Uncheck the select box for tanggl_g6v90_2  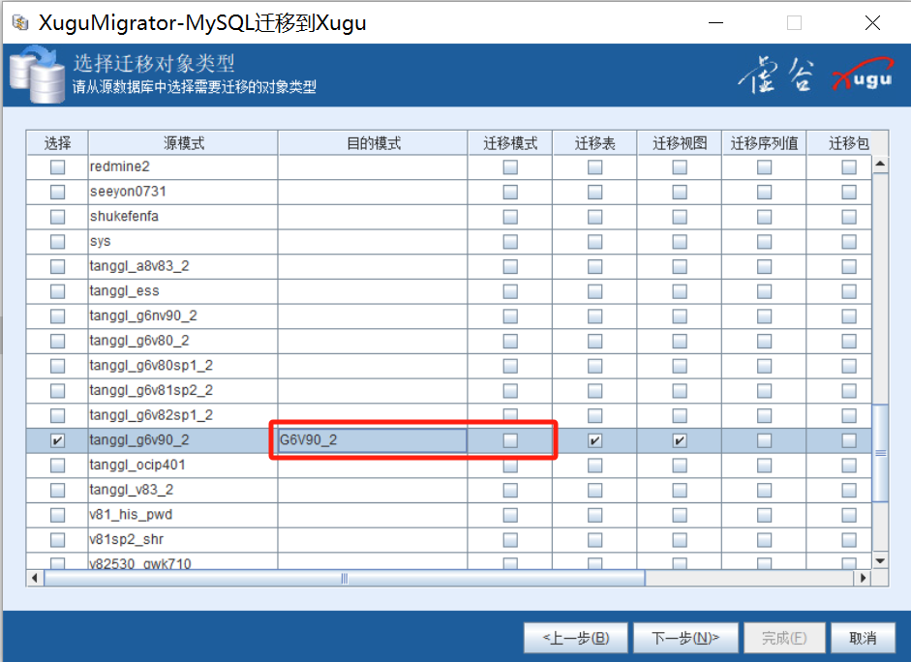click(x=57, y=440)
